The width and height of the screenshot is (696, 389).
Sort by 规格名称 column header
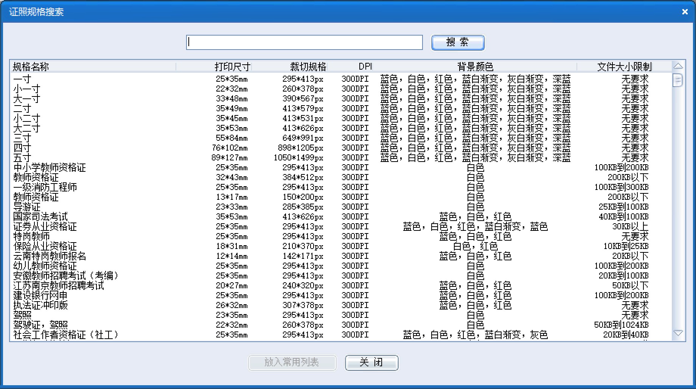tap(31, 67)
